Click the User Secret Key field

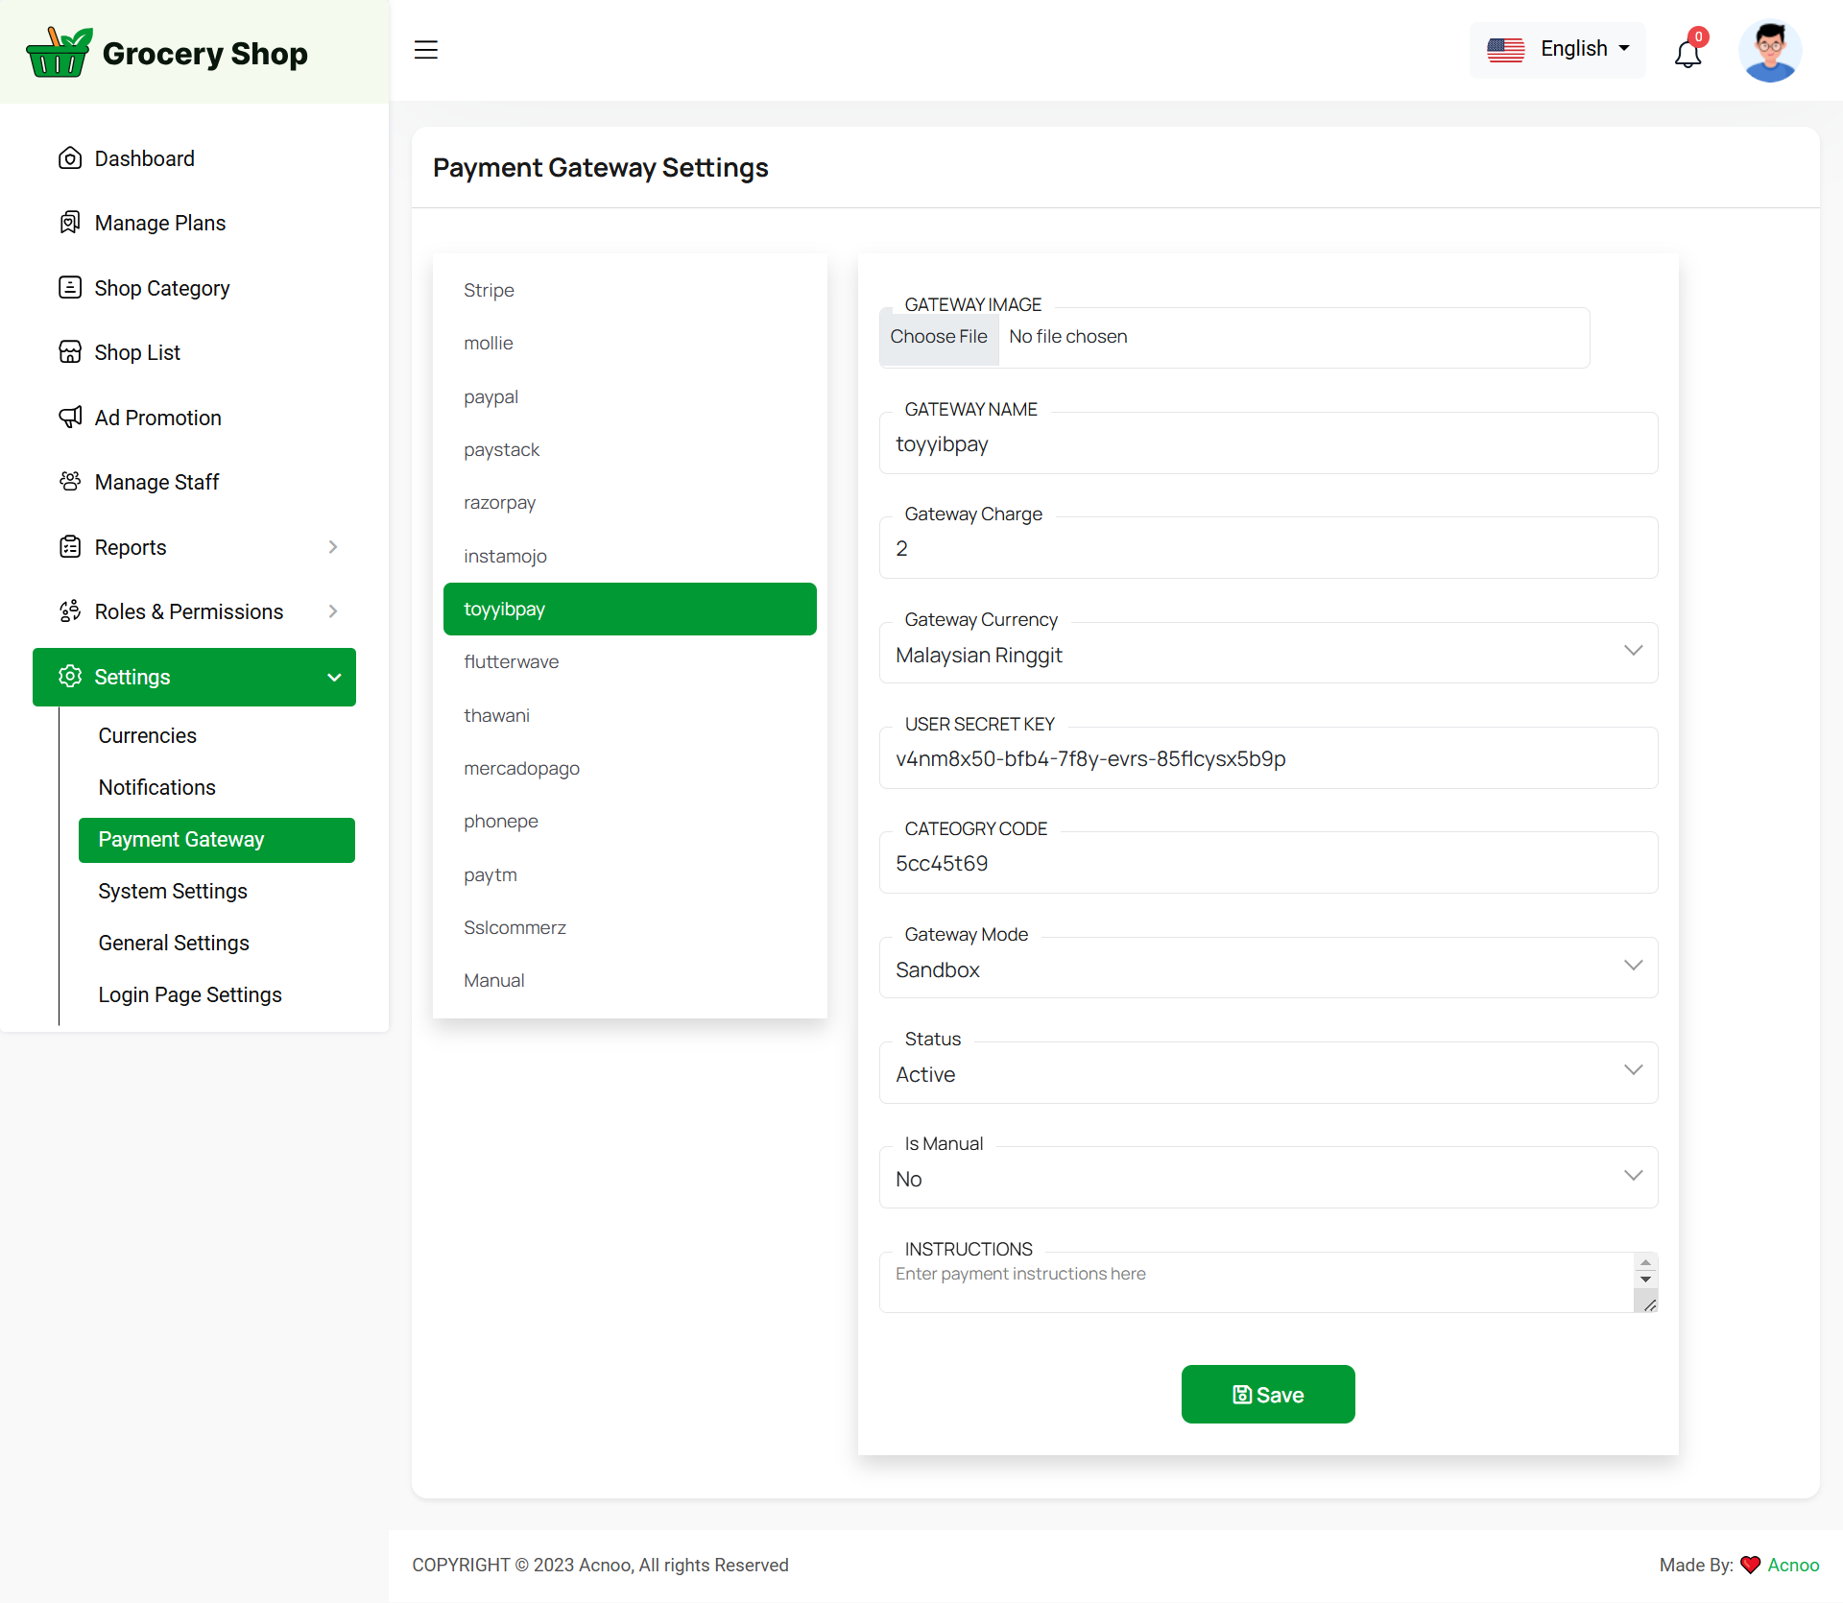1267,758
